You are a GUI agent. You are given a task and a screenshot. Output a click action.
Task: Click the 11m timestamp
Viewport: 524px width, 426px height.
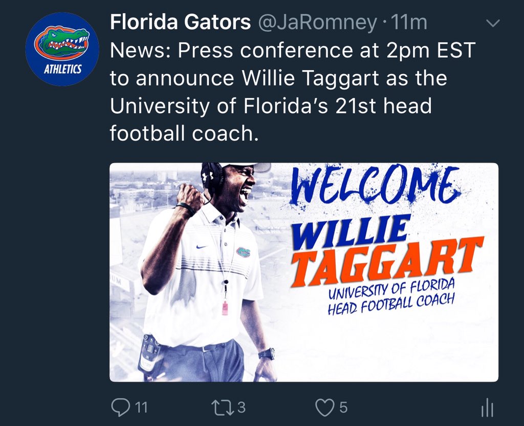(409, 23)
